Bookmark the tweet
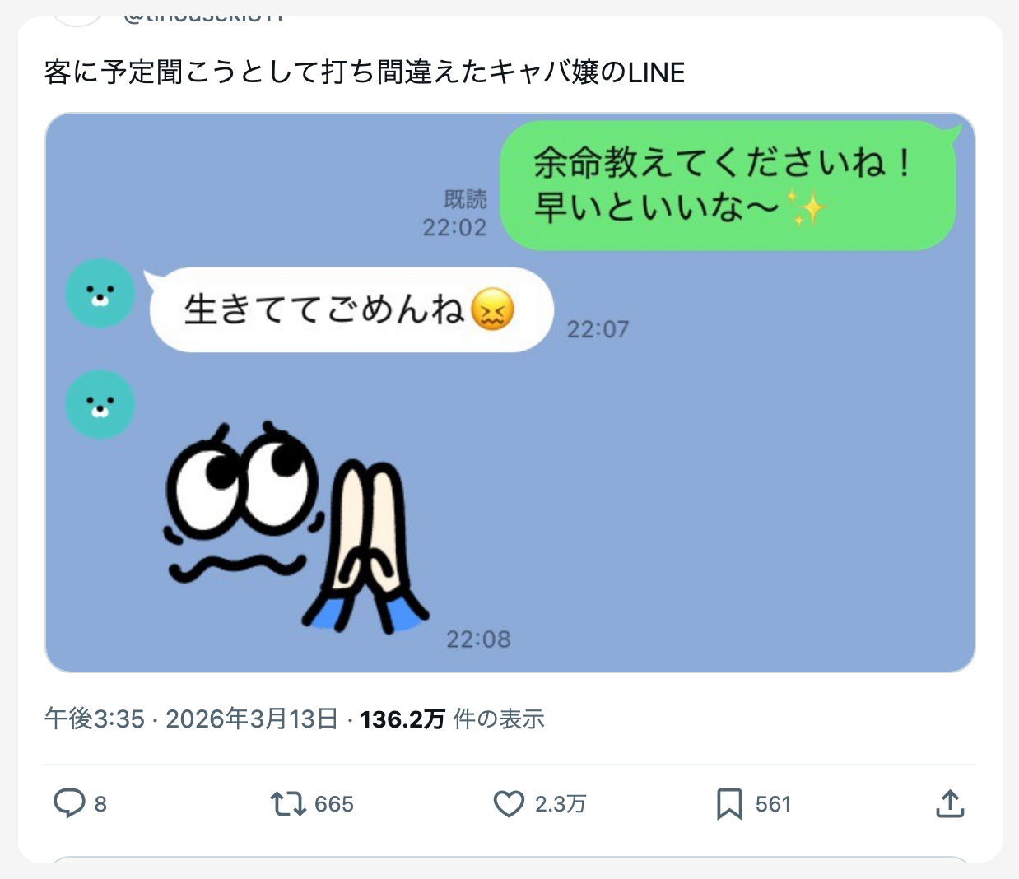The height and width of the screenshot is (879, 1019). click(730, 804)
